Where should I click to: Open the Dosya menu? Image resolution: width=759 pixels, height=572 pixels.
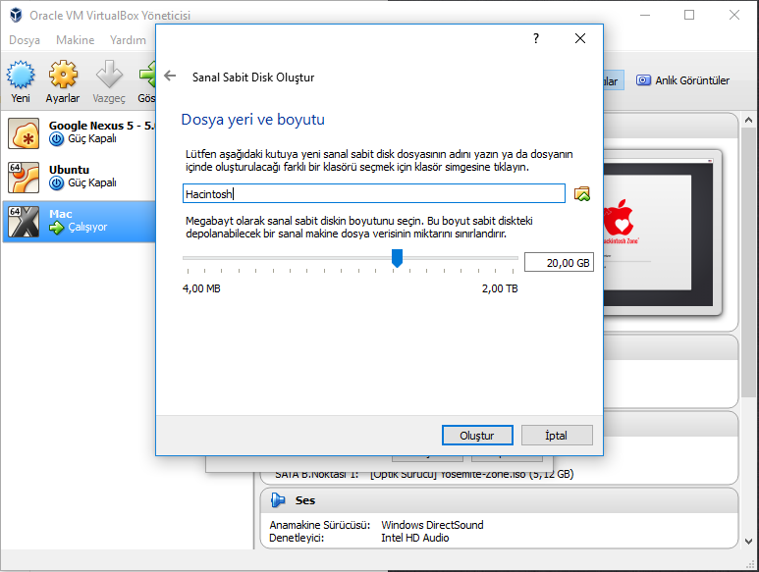point(25,40)
